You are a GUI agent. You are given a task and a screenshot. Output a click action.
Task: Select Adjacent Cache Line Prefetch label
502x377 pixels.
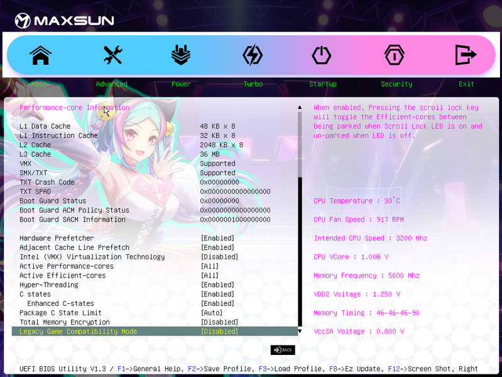[75, 247]
